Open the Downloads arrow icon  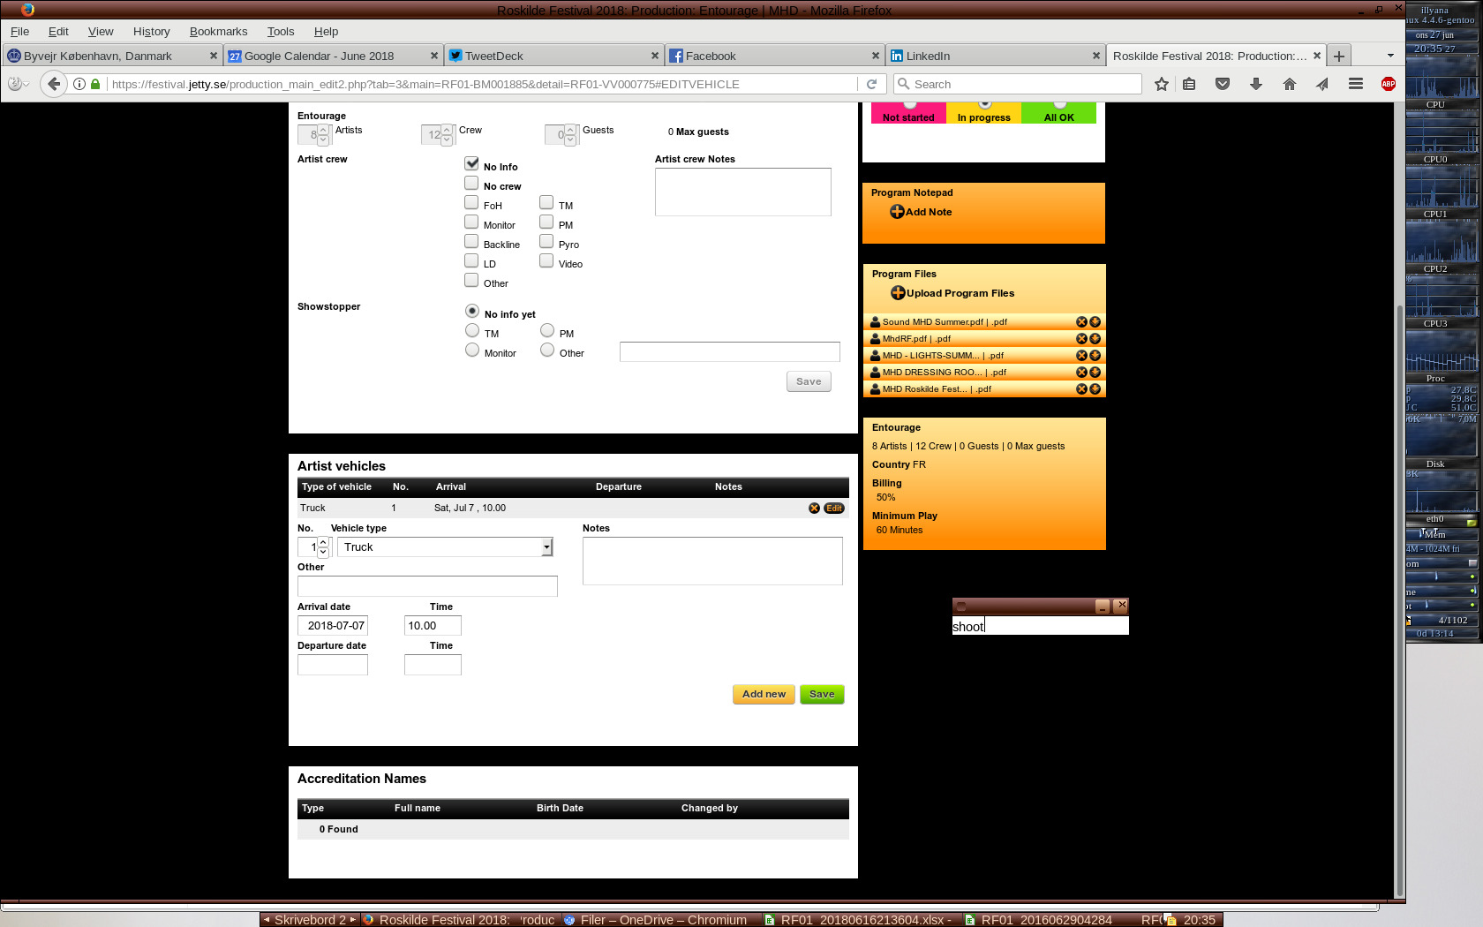click(x=1255, y=84)
